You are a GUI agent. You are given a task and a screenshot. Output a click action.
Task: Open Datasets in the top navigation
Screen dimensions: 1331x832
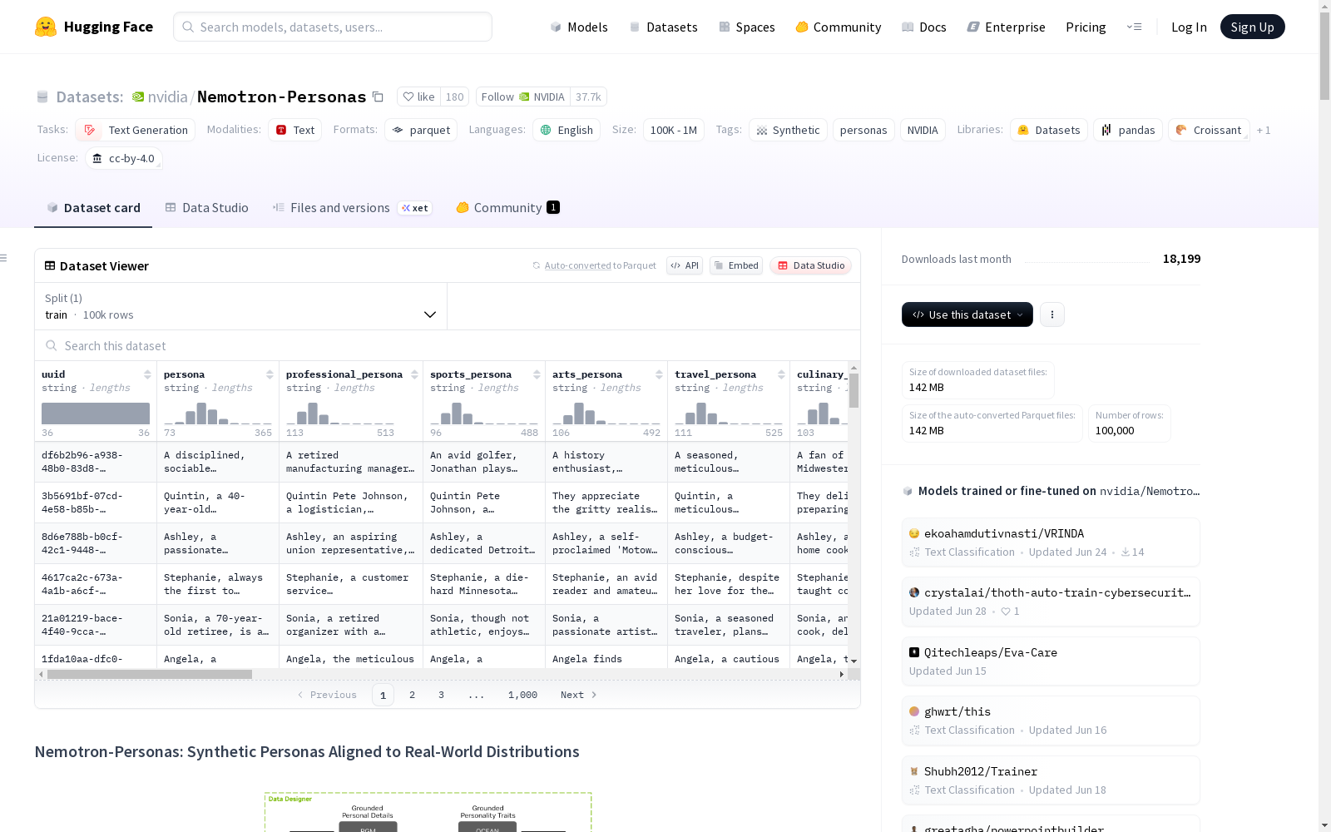tap(663, 27)
